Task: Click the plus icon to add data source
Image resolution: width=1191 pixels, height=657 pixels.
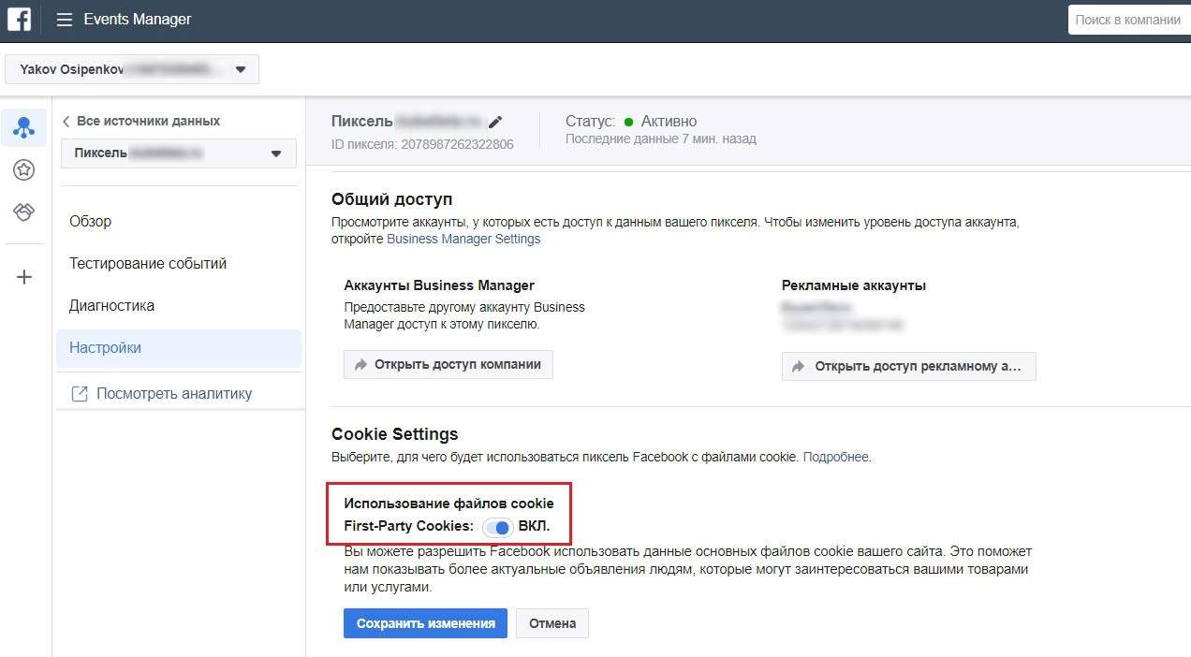Action: 24,277
